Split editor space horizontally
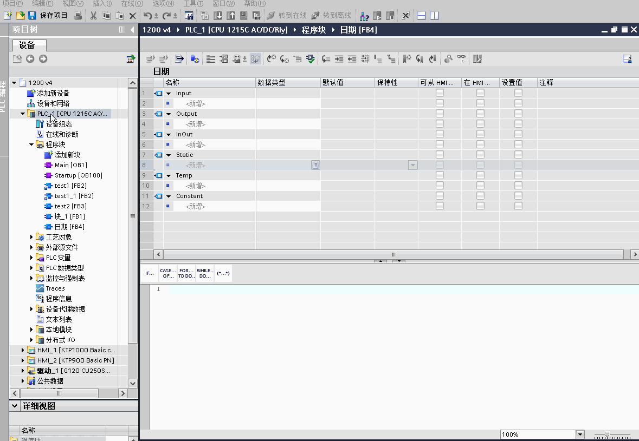 (x=422, y=16)
